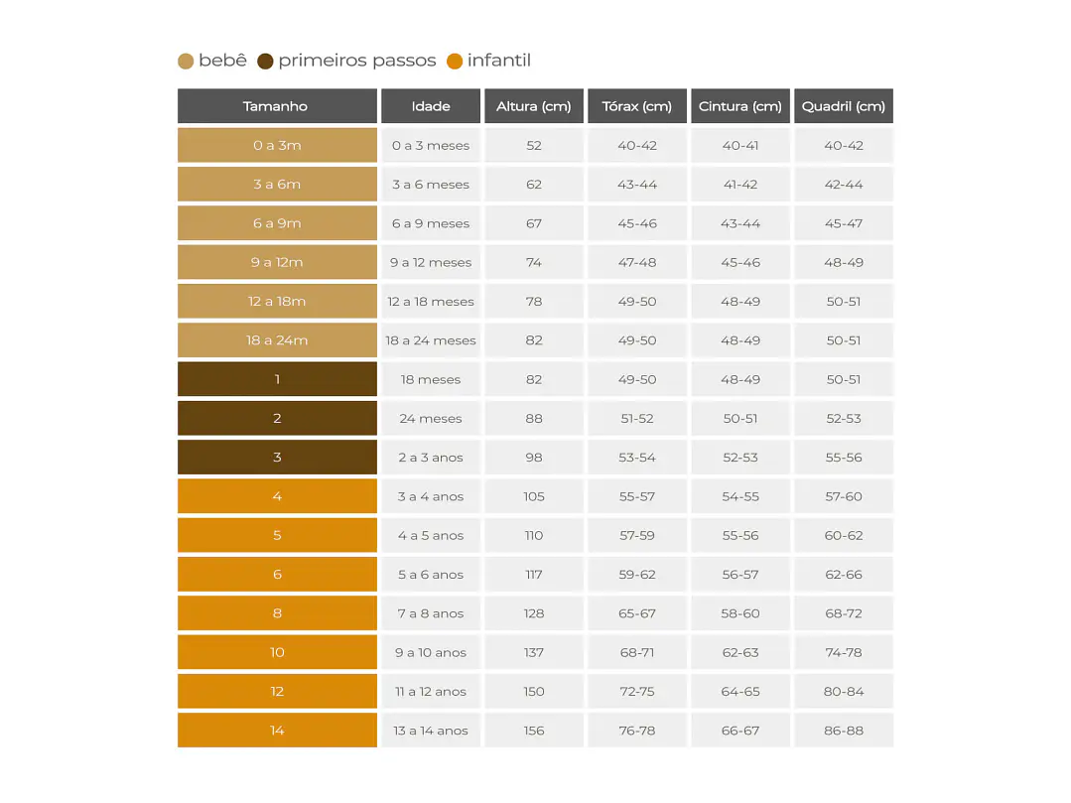Click the primeiros passos legend dot
The image size is (1071, 803).
(266, 62)
